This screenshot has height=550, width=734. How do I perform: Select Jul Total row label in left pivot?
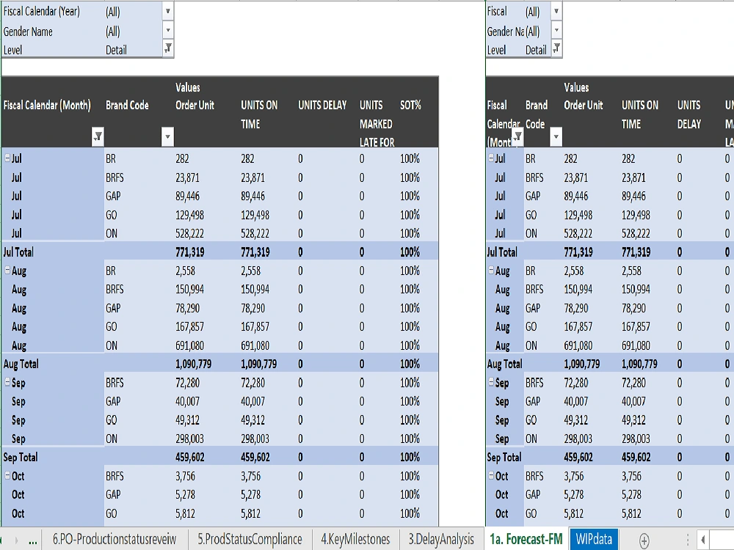[19, 252]
